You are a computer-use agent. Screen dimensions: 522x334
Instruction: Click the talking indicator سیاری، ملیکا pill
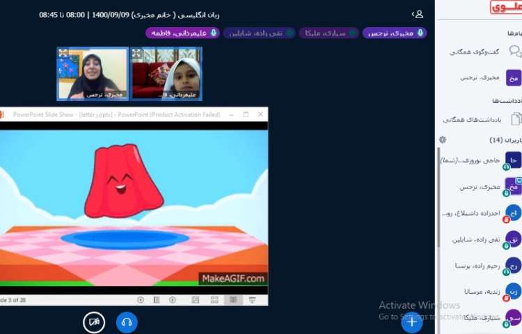(329, 33)
